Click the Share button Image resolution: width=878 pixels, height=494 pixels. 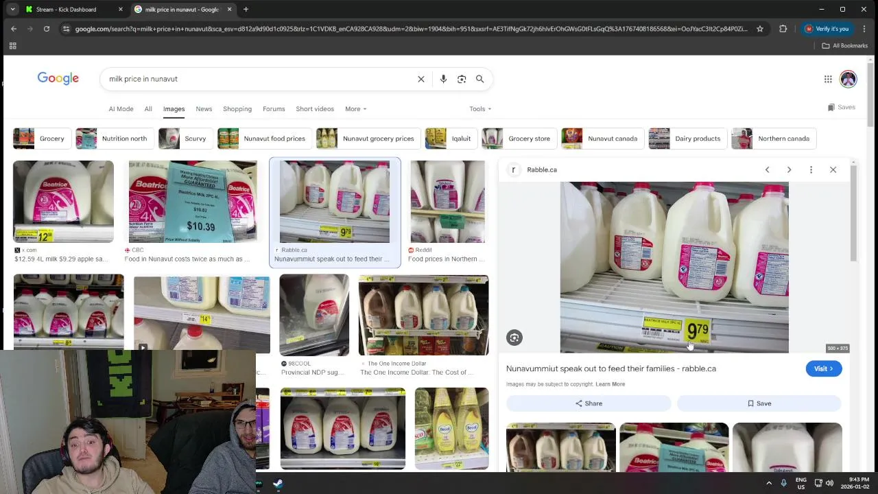pos(589,403)
